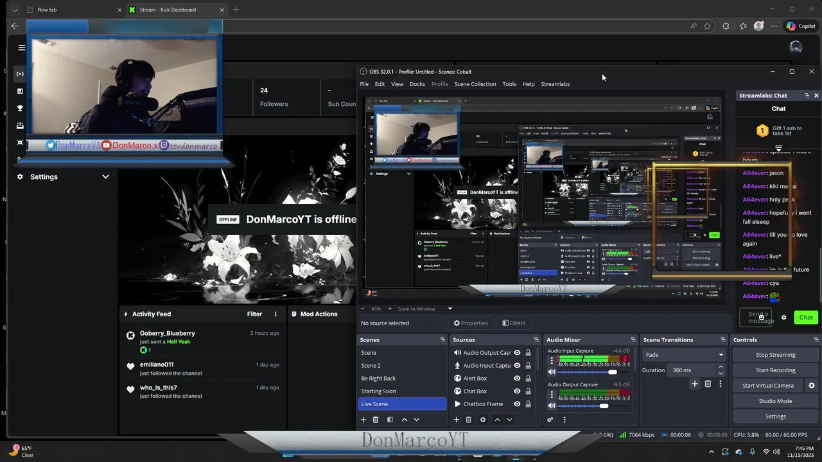Viewport: 822px width, 462px height.
Task: Switch to New tab browser tab
Action: point(74,10)
